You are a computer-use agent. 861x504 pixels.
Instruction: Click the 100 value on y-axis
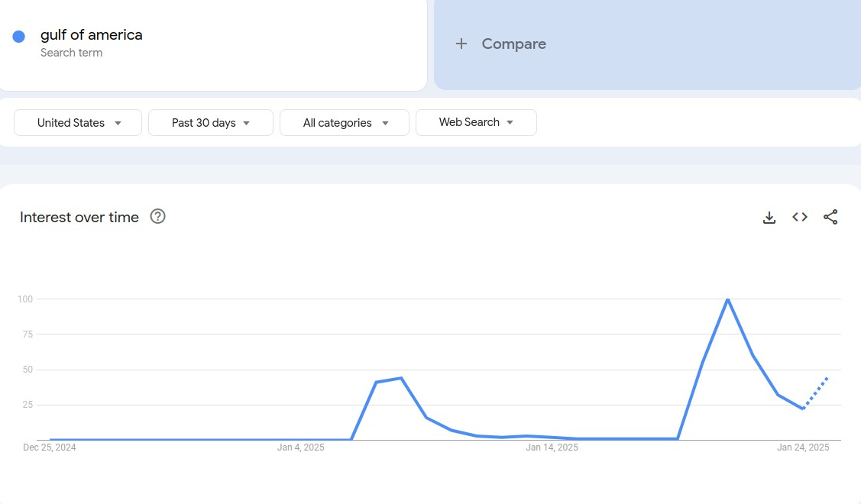click(x=25, y=299)
